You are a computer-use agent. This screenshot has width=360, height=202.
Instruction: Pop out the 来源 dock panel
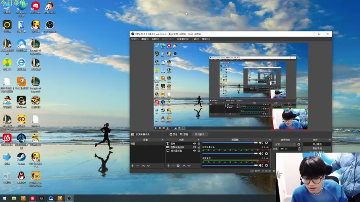(198, 140)
